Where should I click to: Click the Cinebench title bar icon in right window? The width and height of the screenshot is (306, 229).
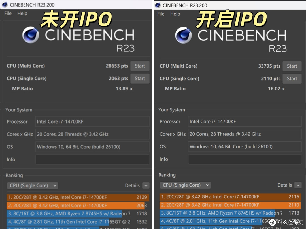coord(158,5)
